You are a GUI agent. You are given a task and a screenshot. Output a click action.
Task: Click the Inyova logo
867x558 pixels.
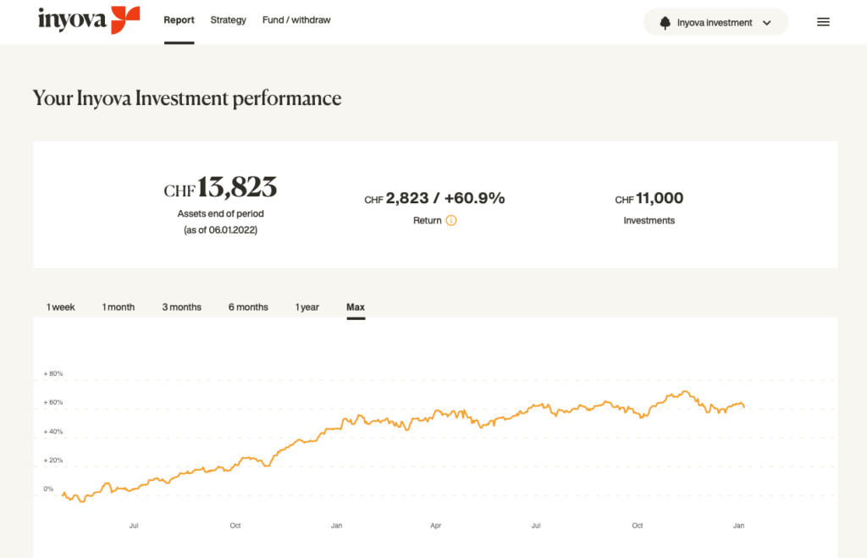pos(88,20)
